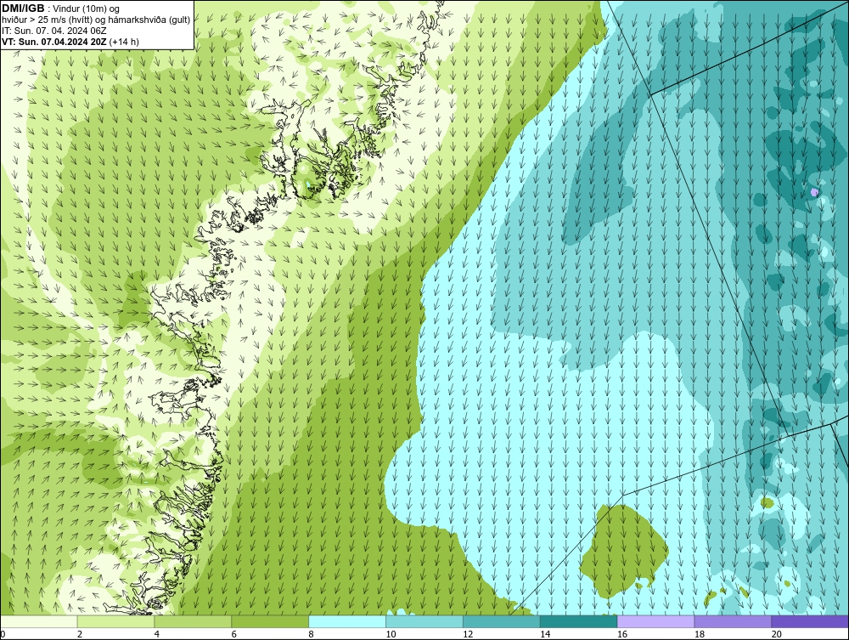Image resolution: width=849 pixels, height=640 pixels.
Task: Click the 6–8 m/s olive green legend swatch
Action: (x=270, y=621)
